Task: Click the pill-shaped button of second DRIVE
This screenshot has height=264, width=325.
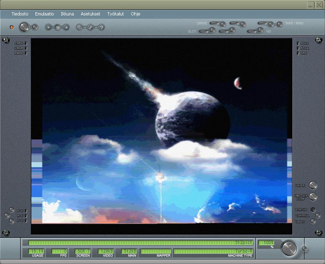Action: 235,24
